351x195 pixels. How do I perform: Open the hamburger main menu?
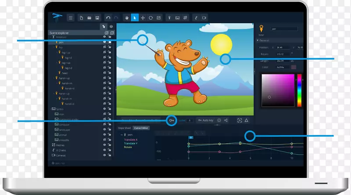71,18
